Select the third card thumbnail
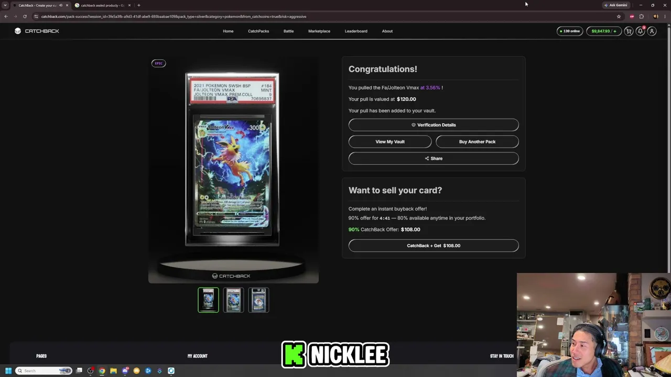 tap(258, 300)
